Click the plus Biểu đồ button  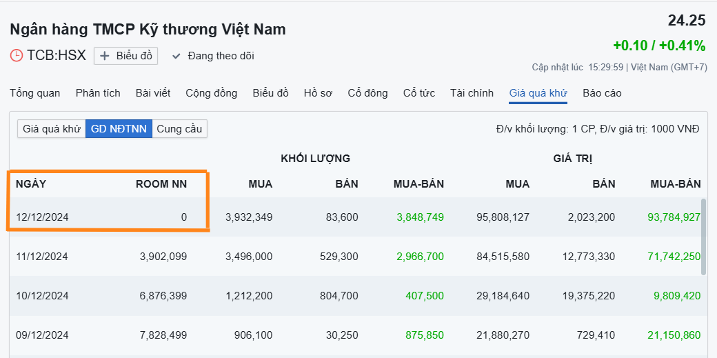coord(125,56)
